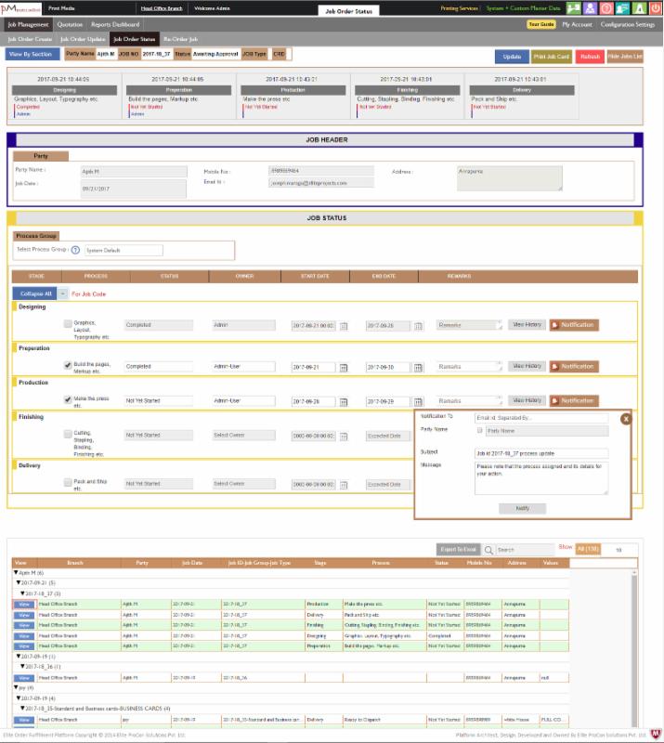This screenshot has width=664, height=743.
Task: Open the purple user profile icon
Action: tap(590, 8)
